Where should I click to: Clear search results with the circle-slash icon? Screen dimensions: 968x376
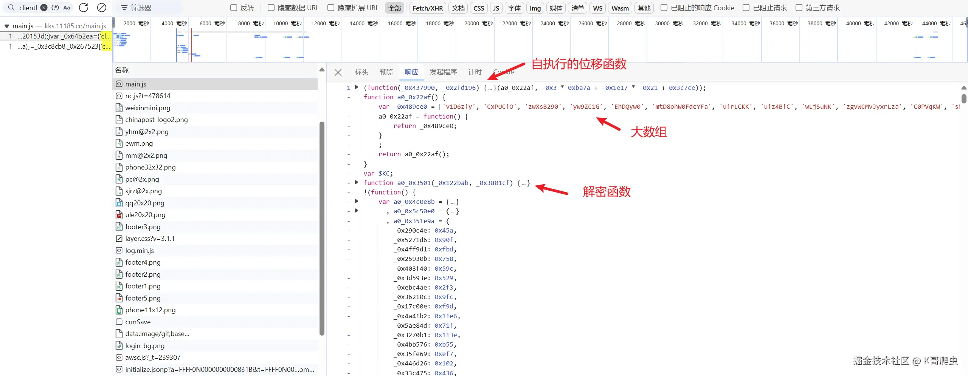click(101, 8)
